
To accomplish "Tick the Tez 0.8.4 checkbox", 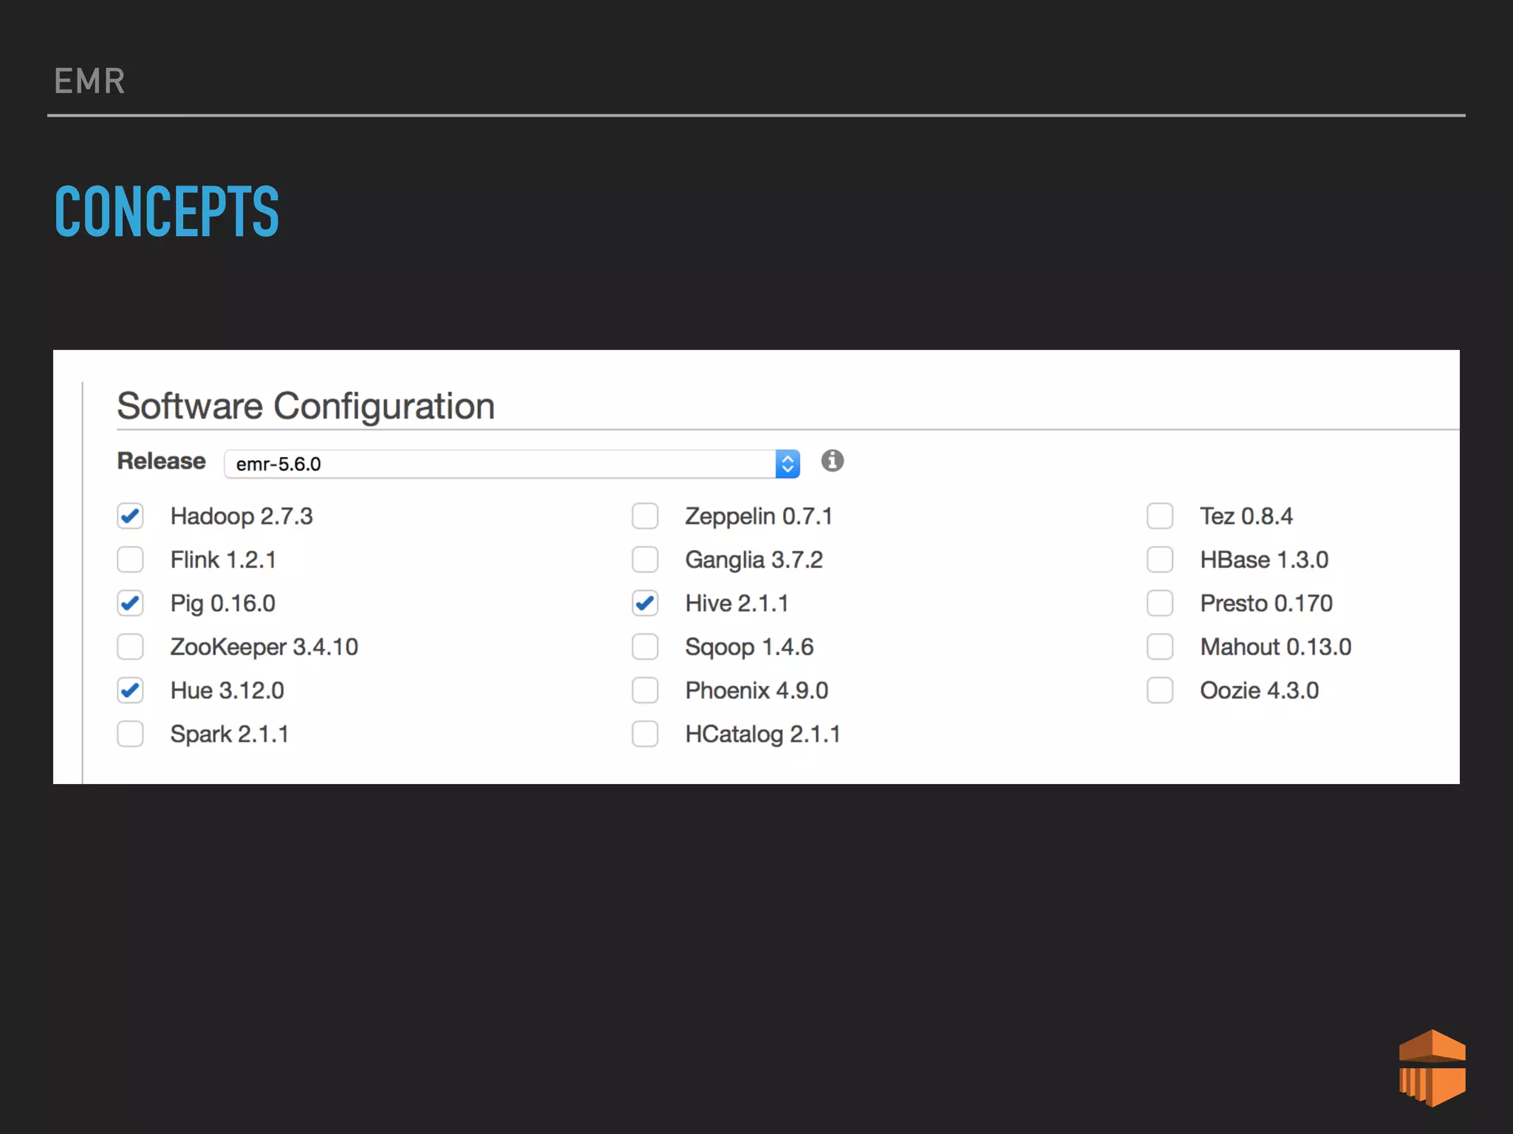I will (x=1160, y=516).
